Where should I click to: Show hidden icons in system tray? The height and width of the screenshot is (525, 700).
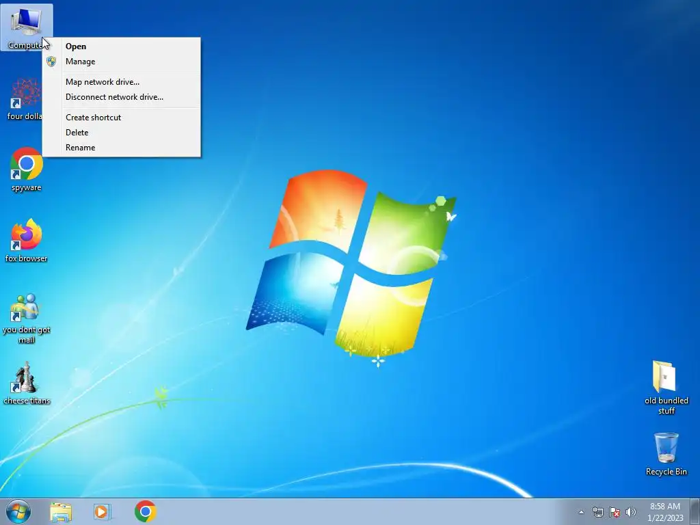pos(581,512)
